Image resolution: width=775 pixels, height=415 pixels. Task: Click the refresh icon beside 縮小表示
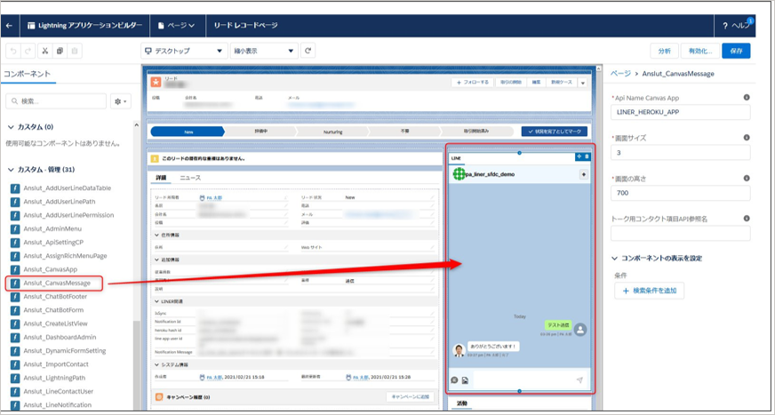click(x=308, y=51)
